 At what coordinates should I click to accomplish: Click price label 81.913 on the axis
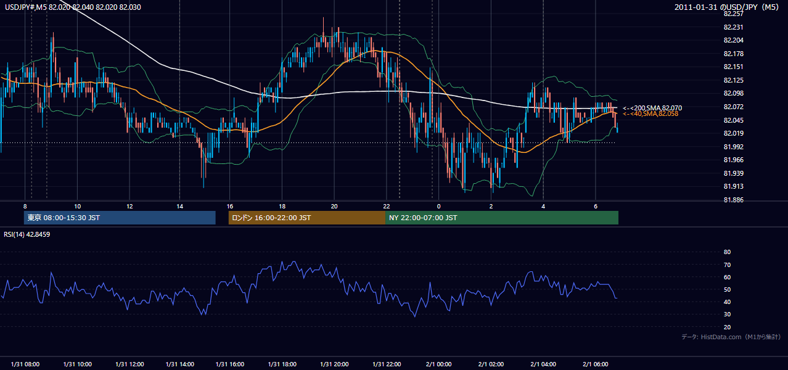(x=733, y=186)
